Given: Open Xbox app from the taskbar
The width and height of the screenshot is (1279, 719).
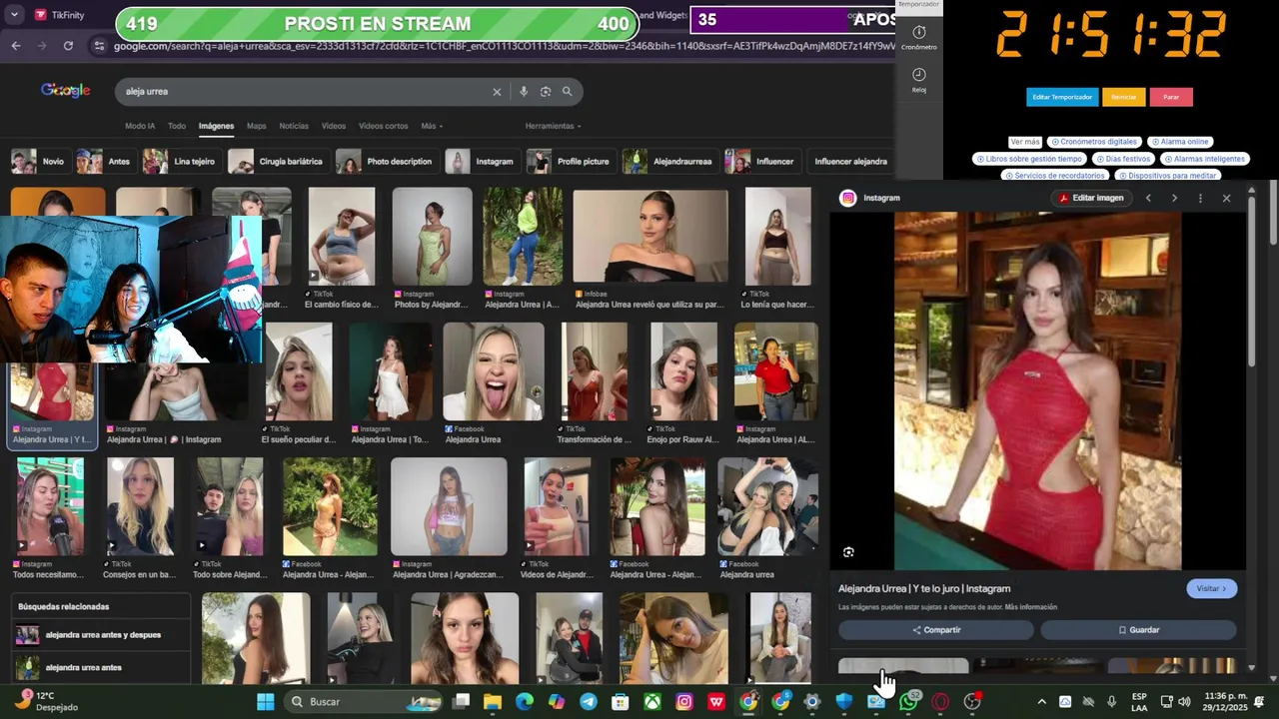Looking at the screenshot, I should [x=652, y=702].
